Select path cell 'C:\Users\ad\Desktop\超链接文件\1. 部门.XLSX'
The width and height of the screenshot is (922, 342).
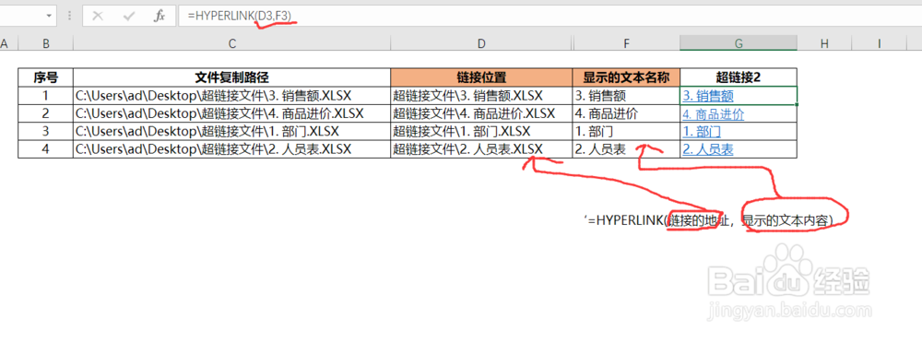(231, 132)
